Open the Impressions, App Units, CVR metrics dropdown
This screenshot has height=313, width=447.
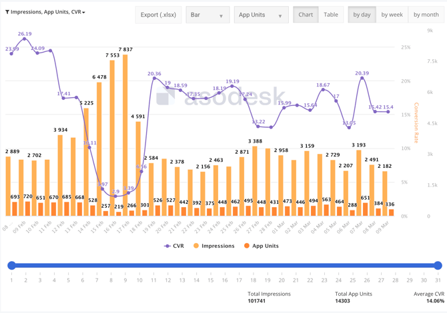(x=48, y=12)
